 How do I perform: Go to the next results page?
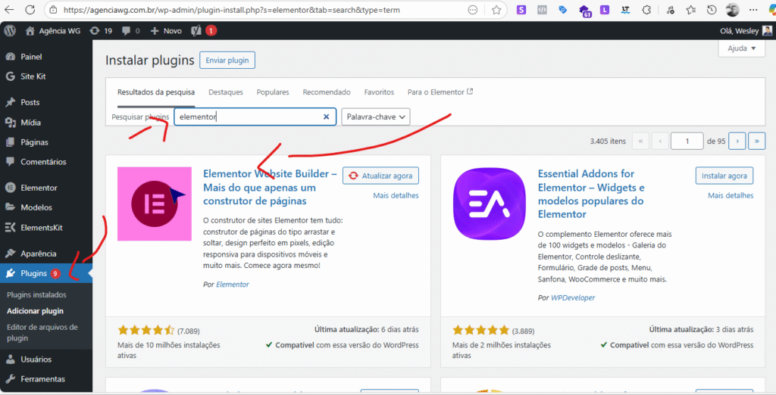(x=737, y=141)
